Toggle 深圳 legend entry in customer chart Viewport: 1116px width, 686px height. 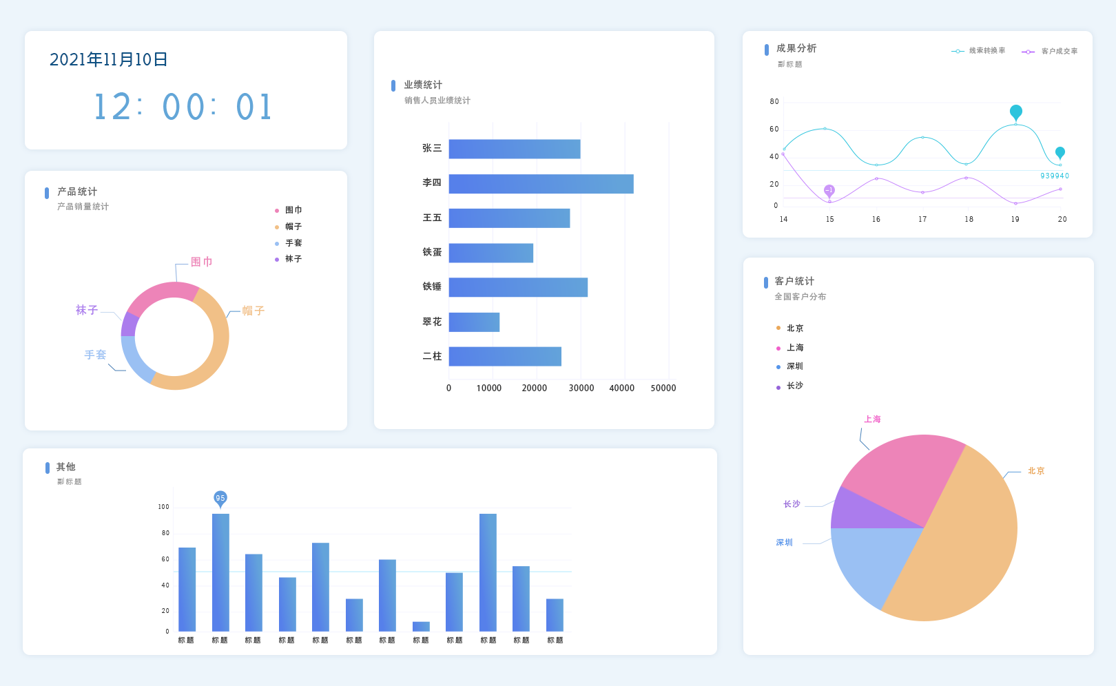point(790,366)
